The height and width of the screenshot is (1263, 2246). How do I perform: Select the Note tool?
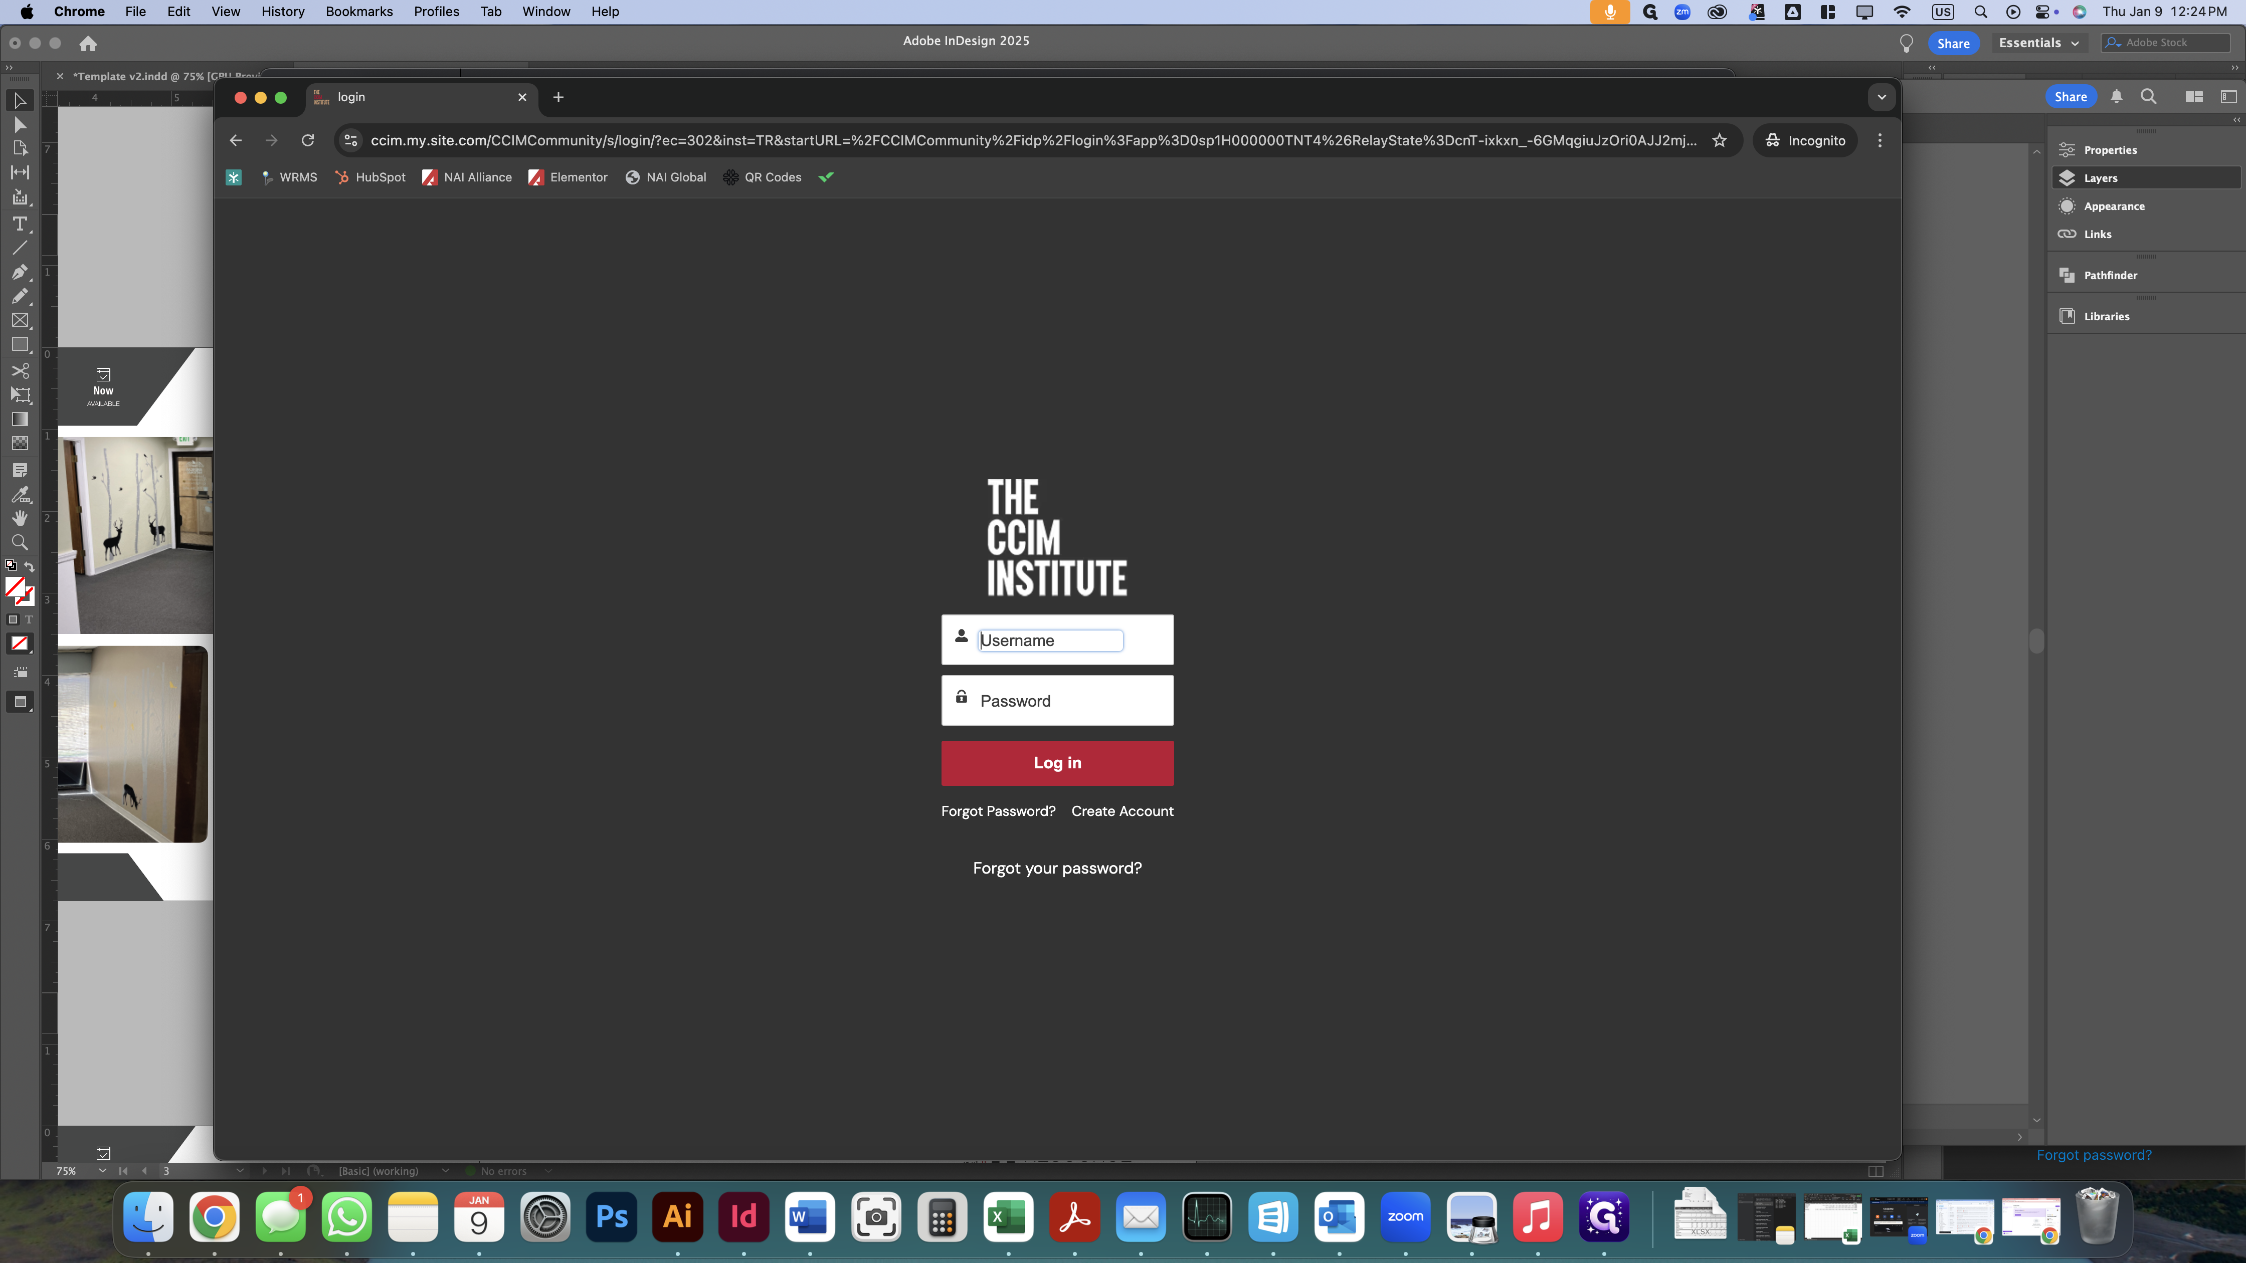19,471
